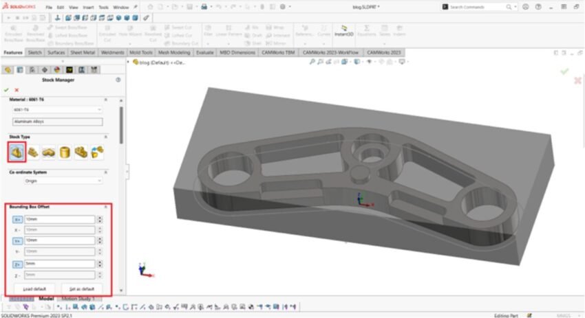Click the Instant3D toolbar icon
The width and height of the screenshot is (585, 318).
[x=344, y=30]
